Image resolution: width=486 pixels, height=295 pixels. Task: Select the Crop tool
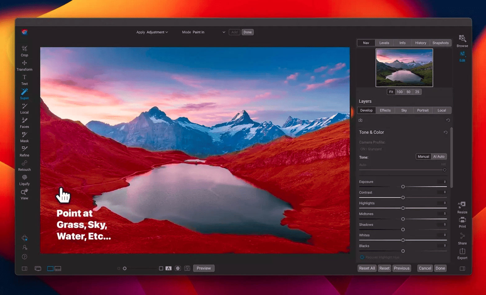(x=25, y=51)
